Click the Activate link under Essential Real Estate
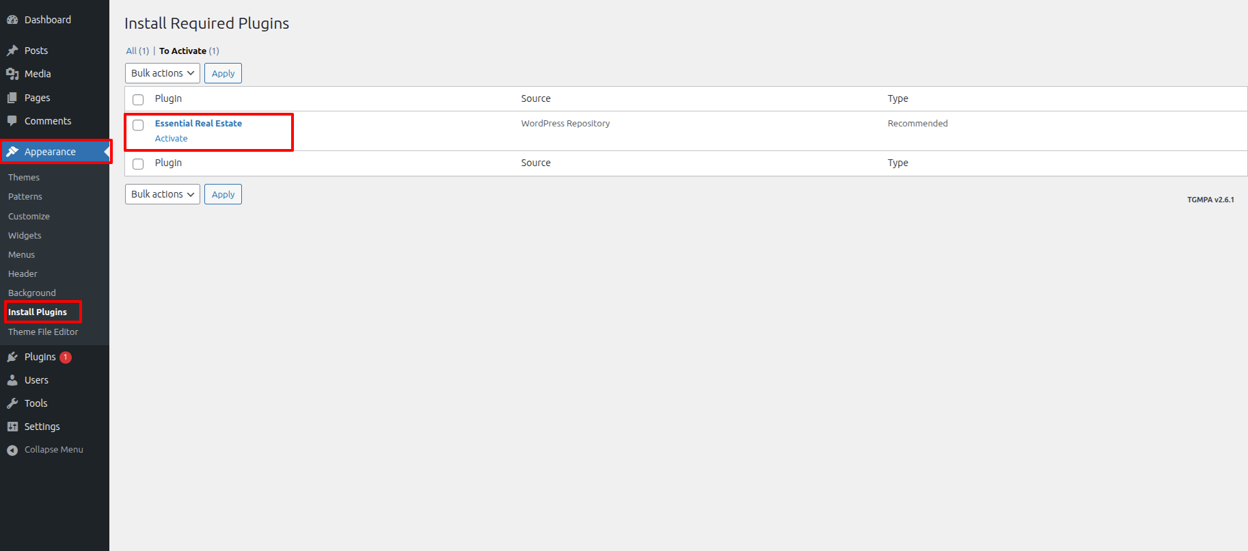Viewport: 1248px width, 551px height. point(171,139)
